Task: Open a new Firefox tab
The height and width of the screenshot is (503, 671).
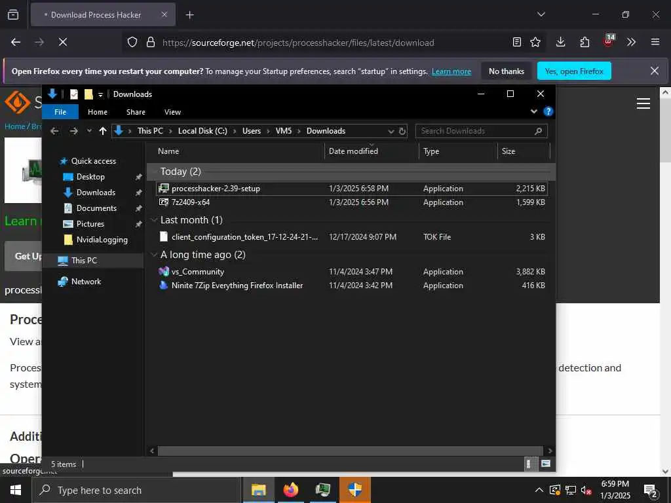Action: [x=189, y=15]
